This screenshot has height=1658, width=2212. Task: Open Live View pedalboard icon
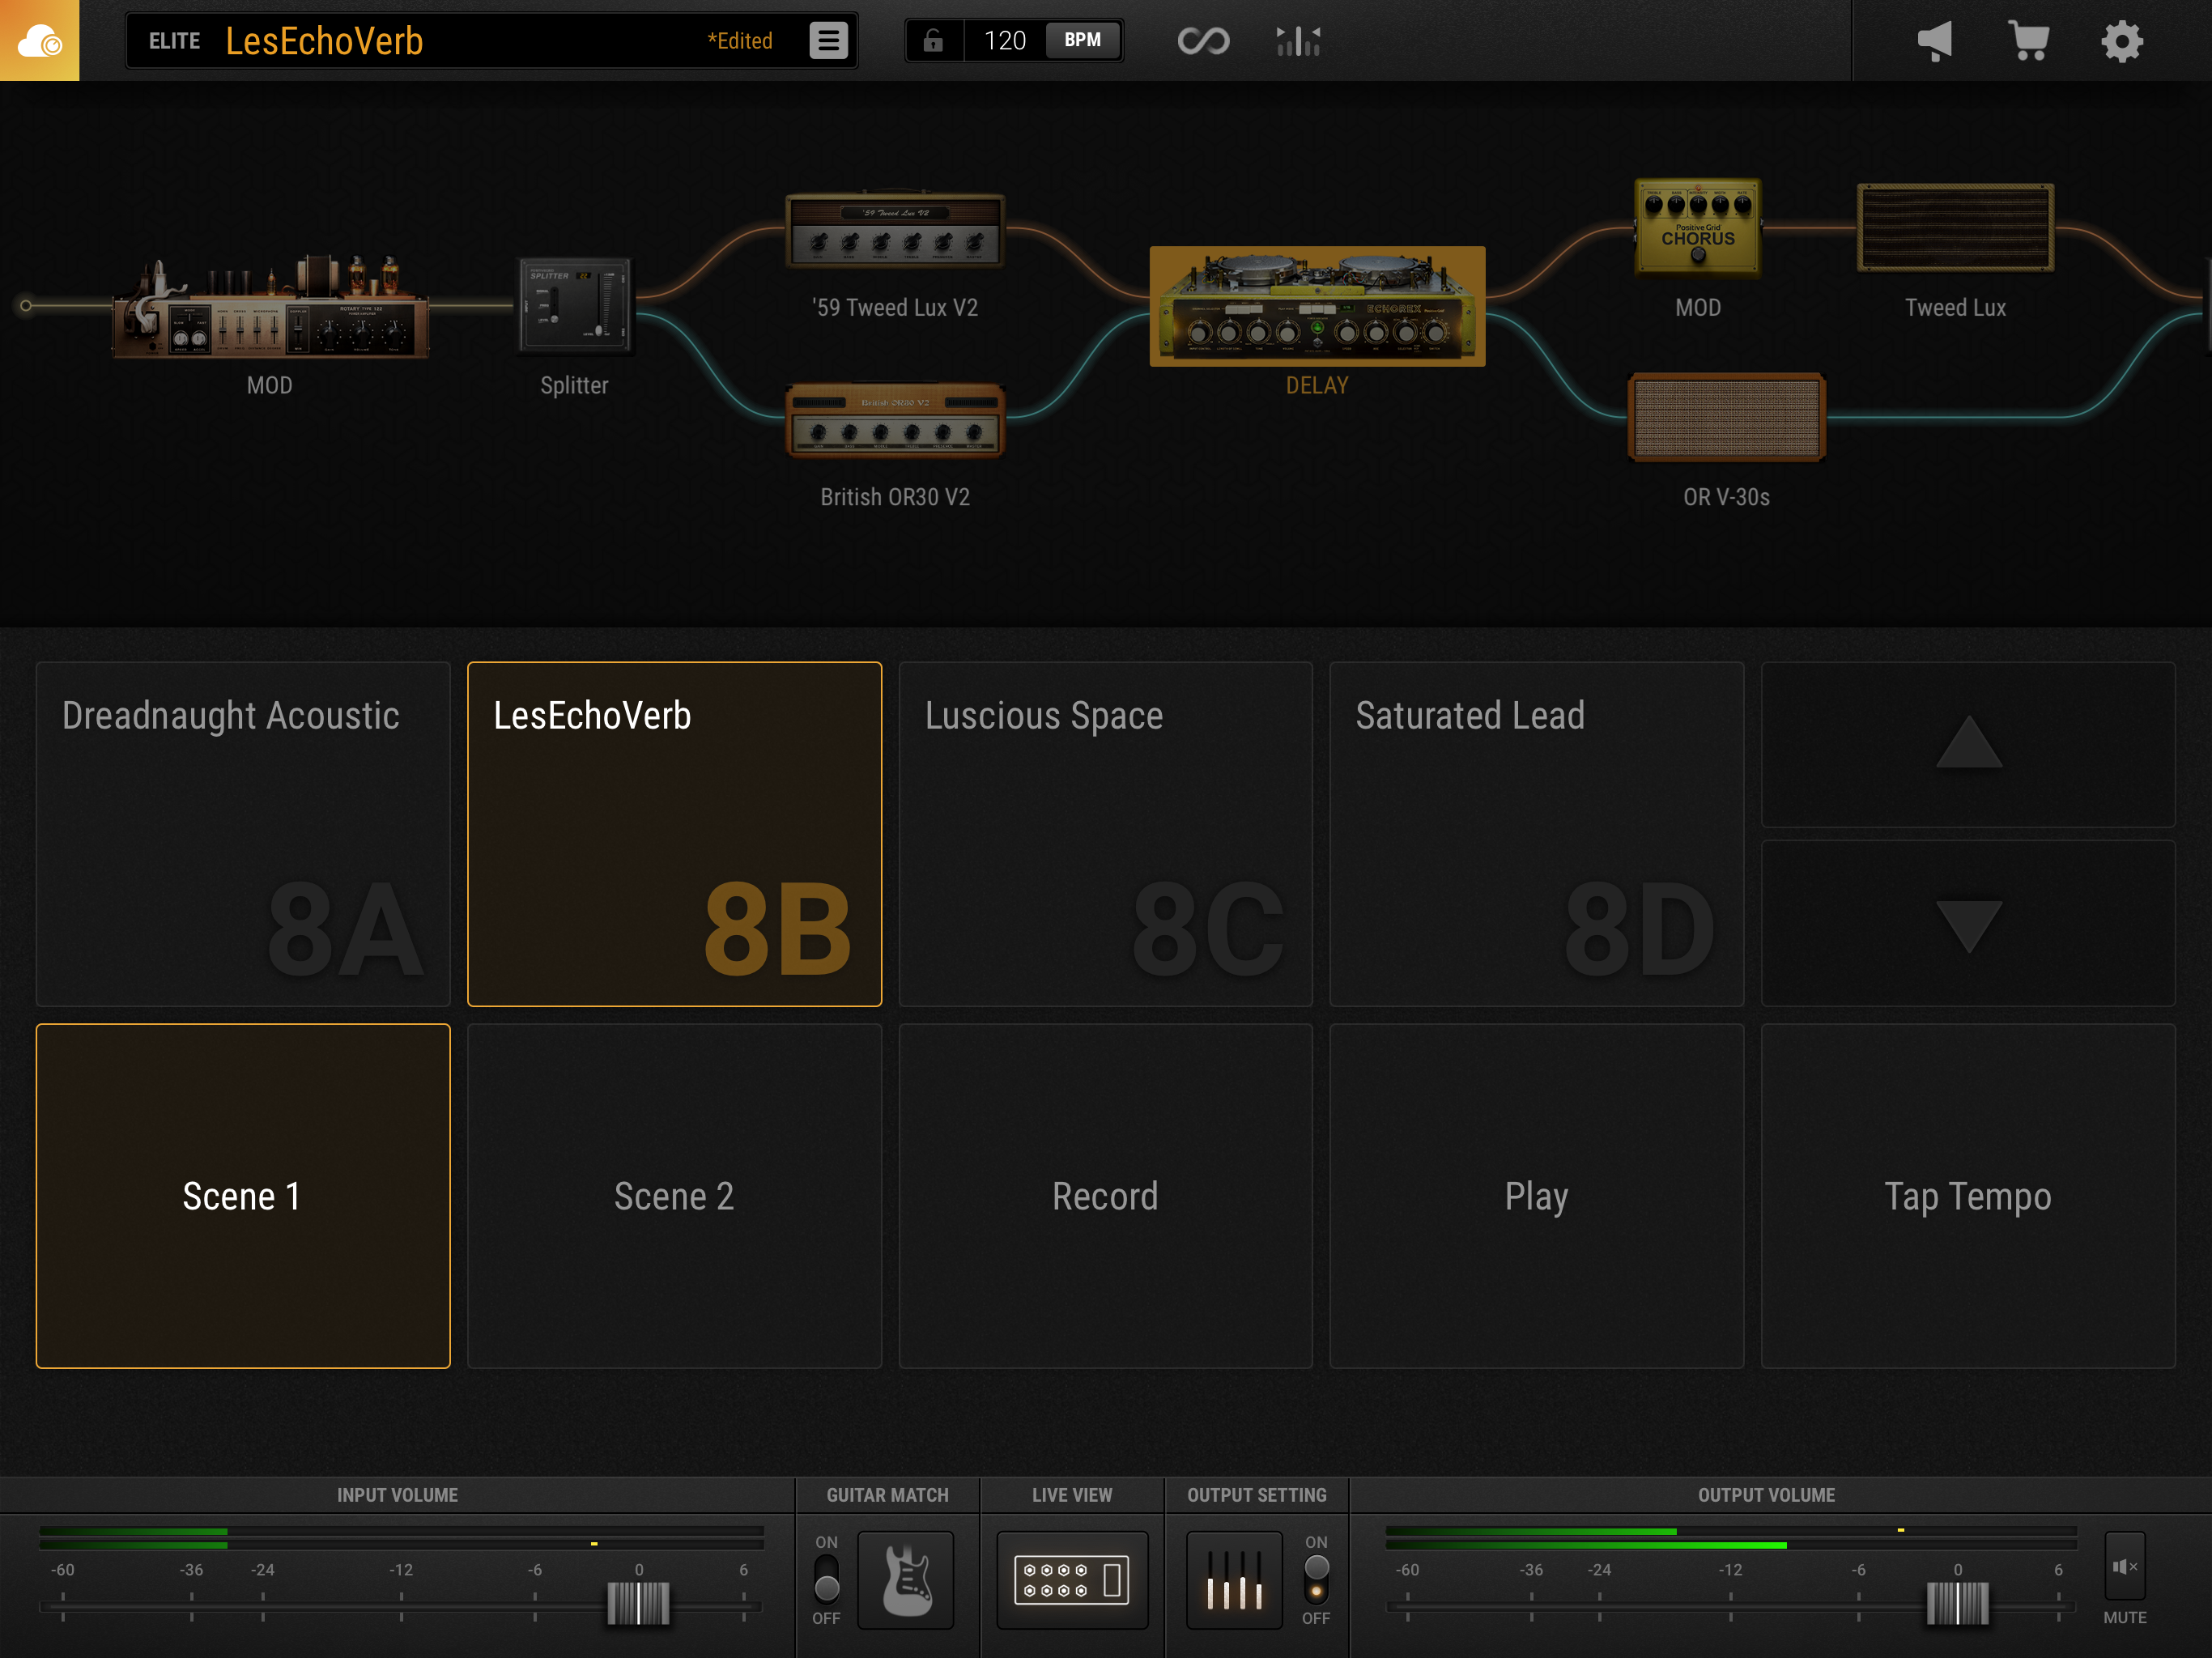click(x=1072, y=1580)
